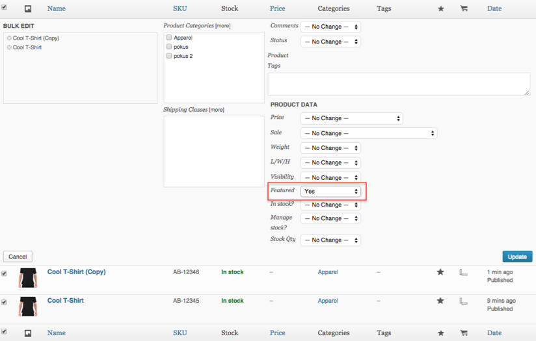Check the pokus 2 category checkbox
The image size is (536, 341).
pyautogui.click(x=169, y=56)
